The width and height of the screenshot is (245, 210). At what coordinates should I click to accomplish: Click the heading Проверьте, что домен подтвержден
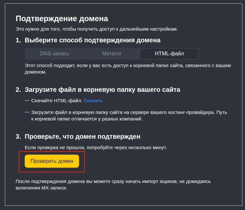point(83,136)
